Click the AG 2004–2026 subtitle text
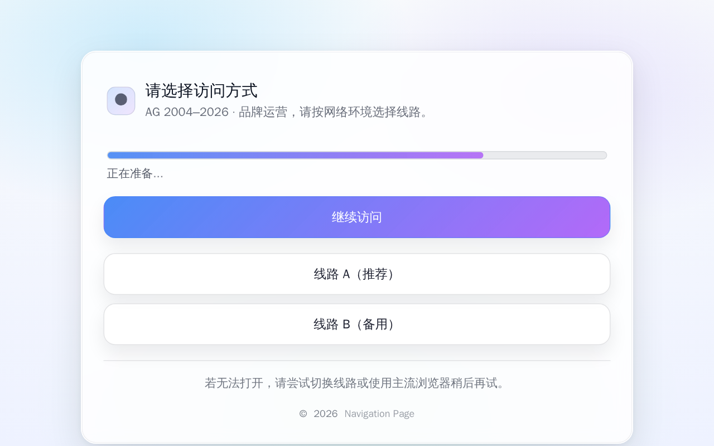714x446 pixels. click(x=186, y=112)
